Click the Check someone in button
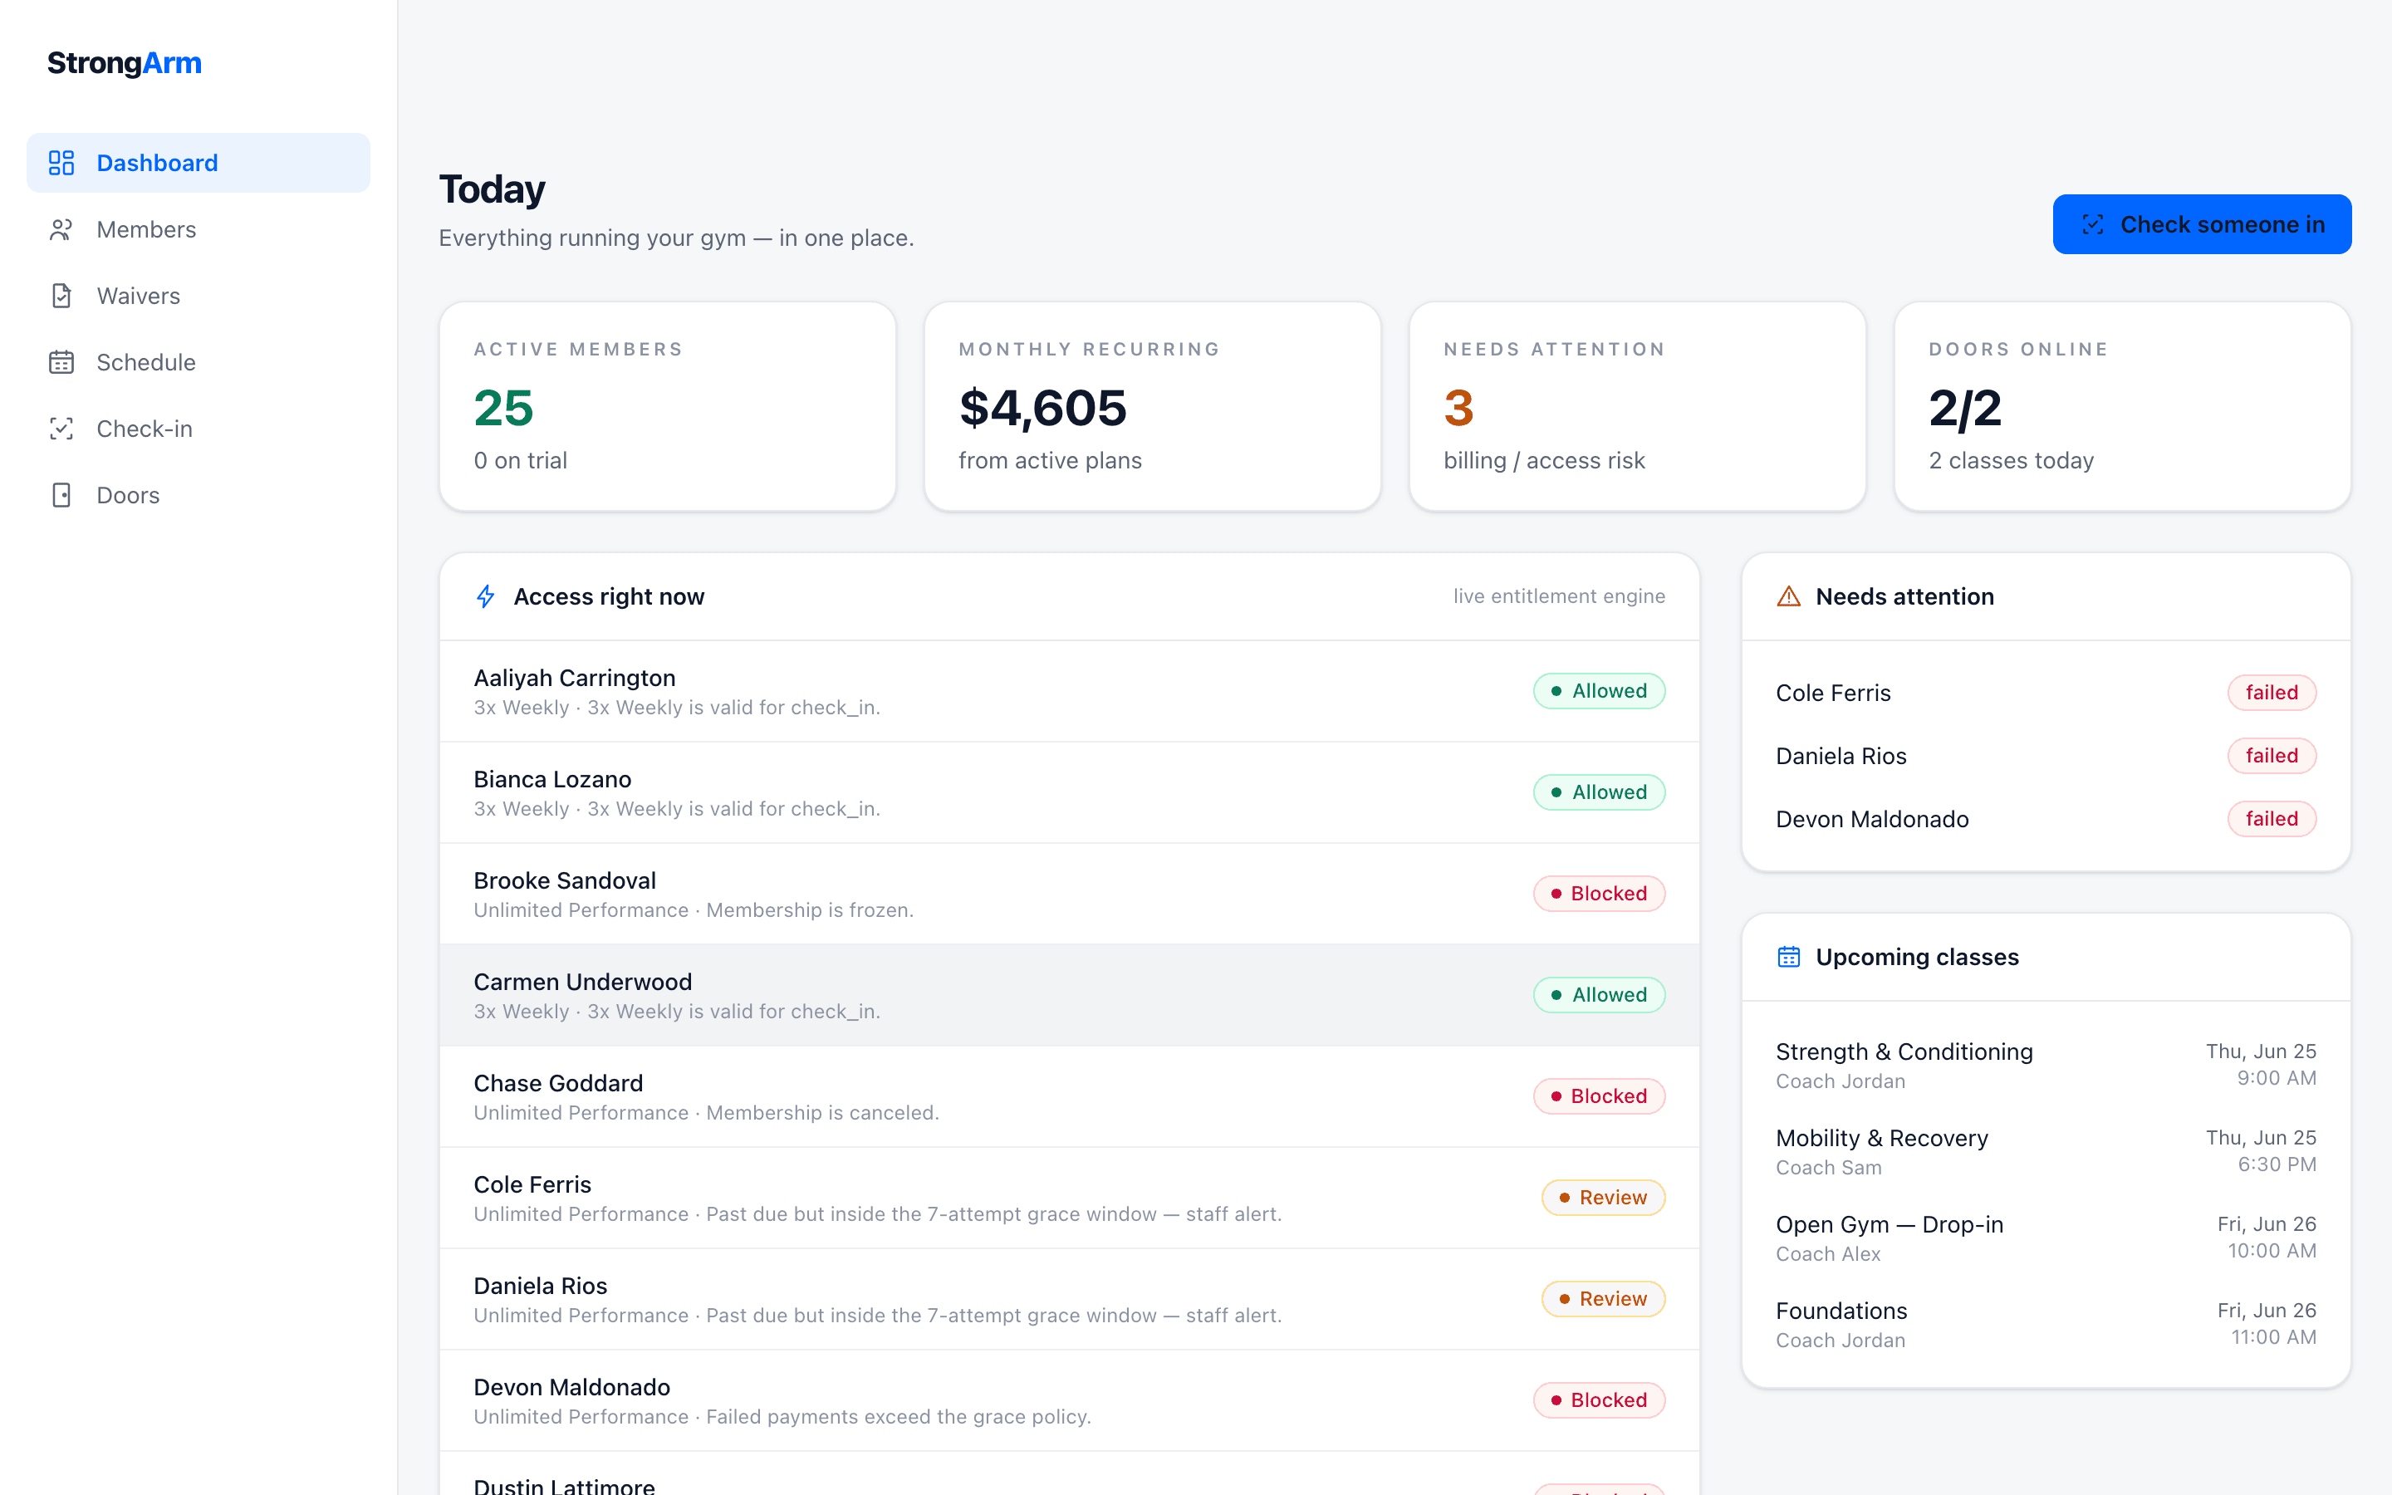 tap(2201, 224)
